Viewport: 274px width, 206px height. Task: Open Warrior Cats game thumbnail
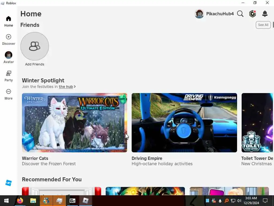[x=74, y=123]
